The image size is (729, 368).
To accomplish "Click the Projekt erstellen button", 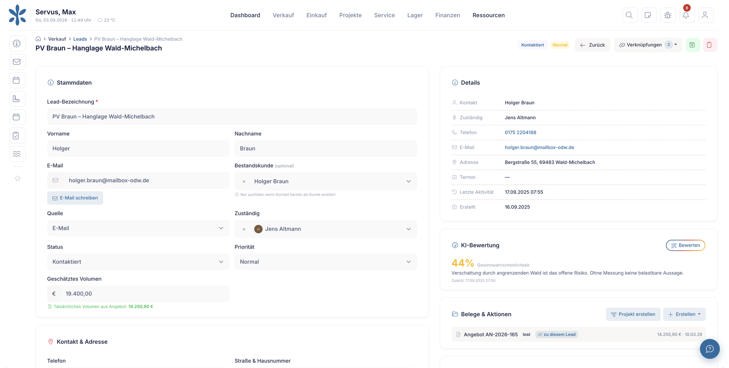I will tap(633, 314).
